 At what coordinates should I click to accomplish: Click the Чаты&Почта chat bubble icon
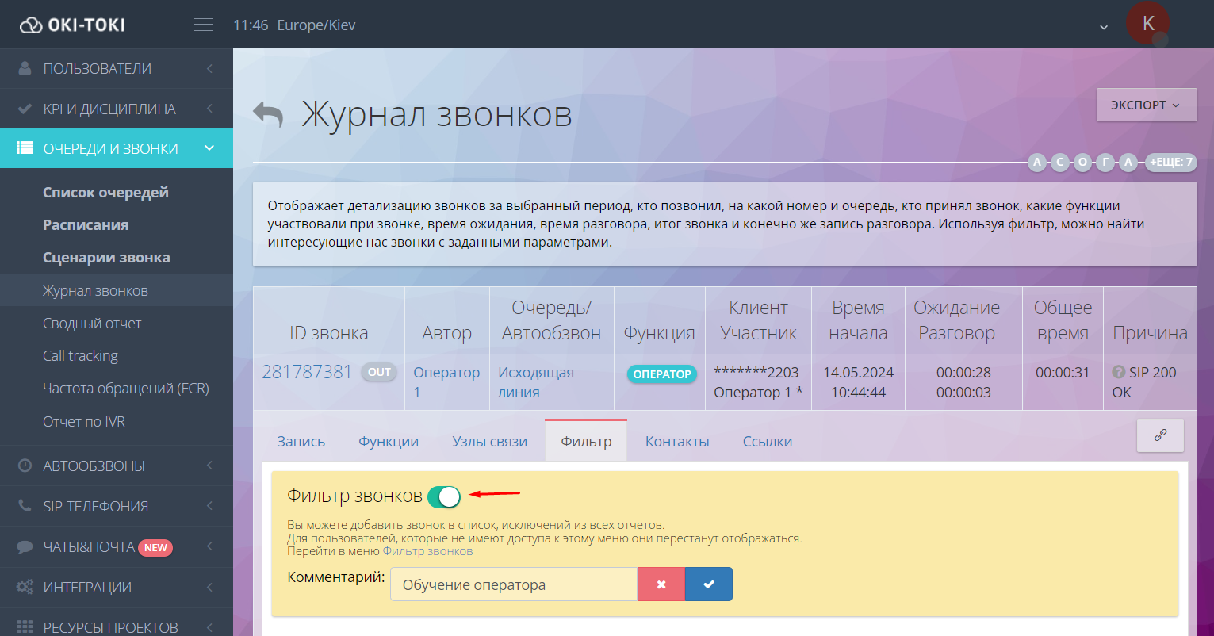pos(25,546)
